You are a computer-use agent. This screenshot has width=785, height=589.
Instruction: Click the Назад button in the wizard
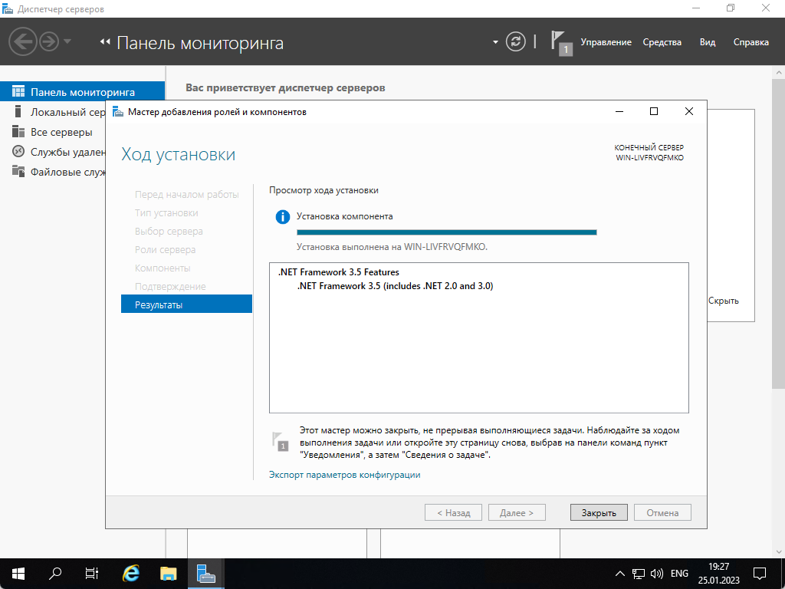[x=453, y=512]
